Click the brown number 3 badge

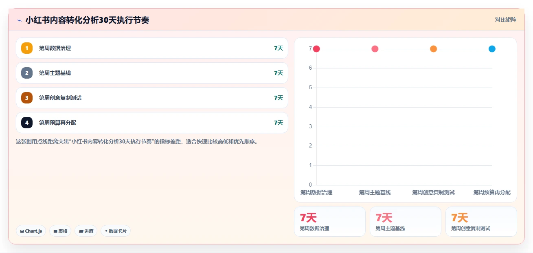coord(27,98)
